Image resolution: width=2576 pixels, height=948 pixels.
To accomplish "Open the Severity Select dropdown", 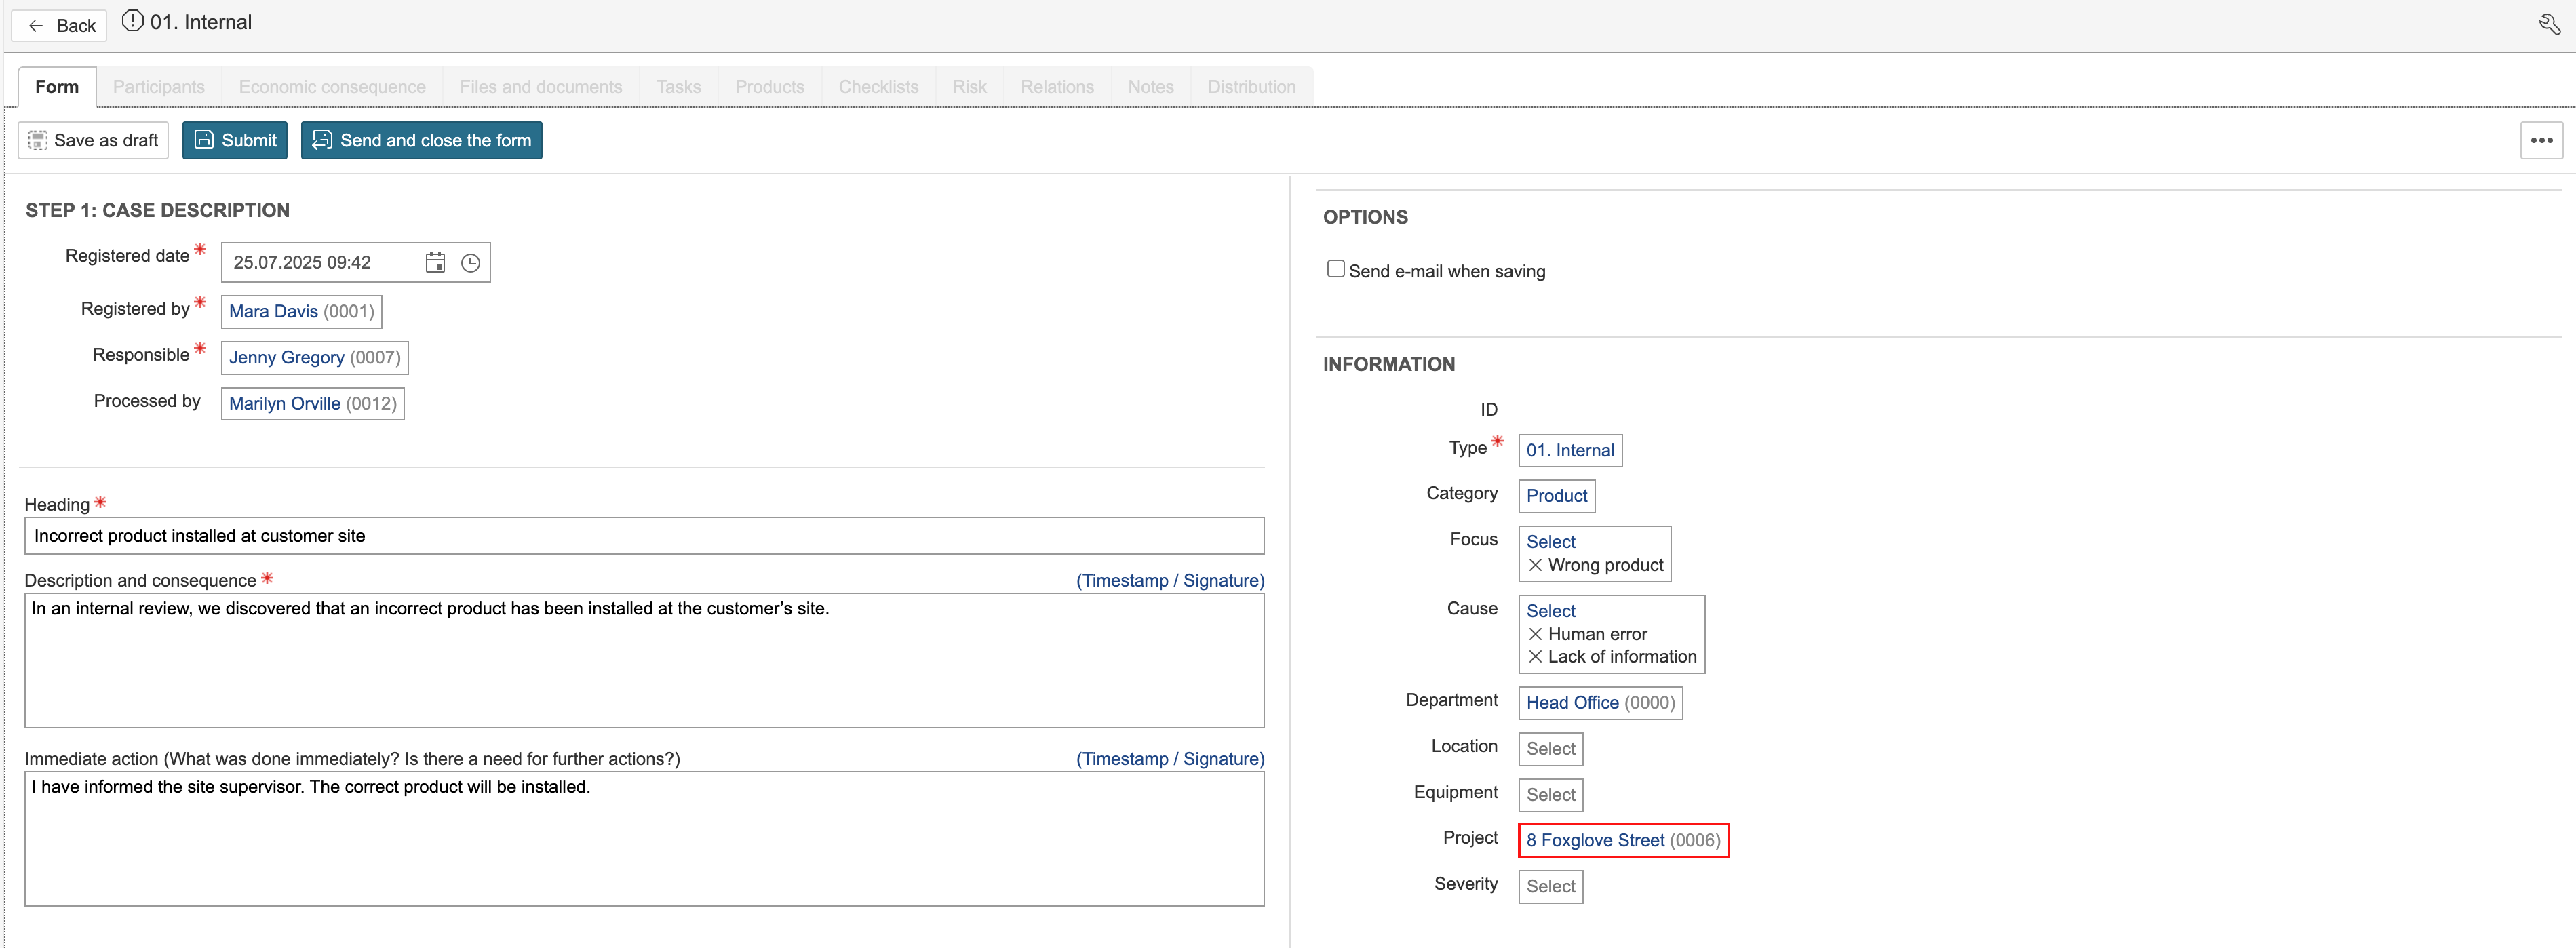I will pyautogui.click(x=1550, y=886).
